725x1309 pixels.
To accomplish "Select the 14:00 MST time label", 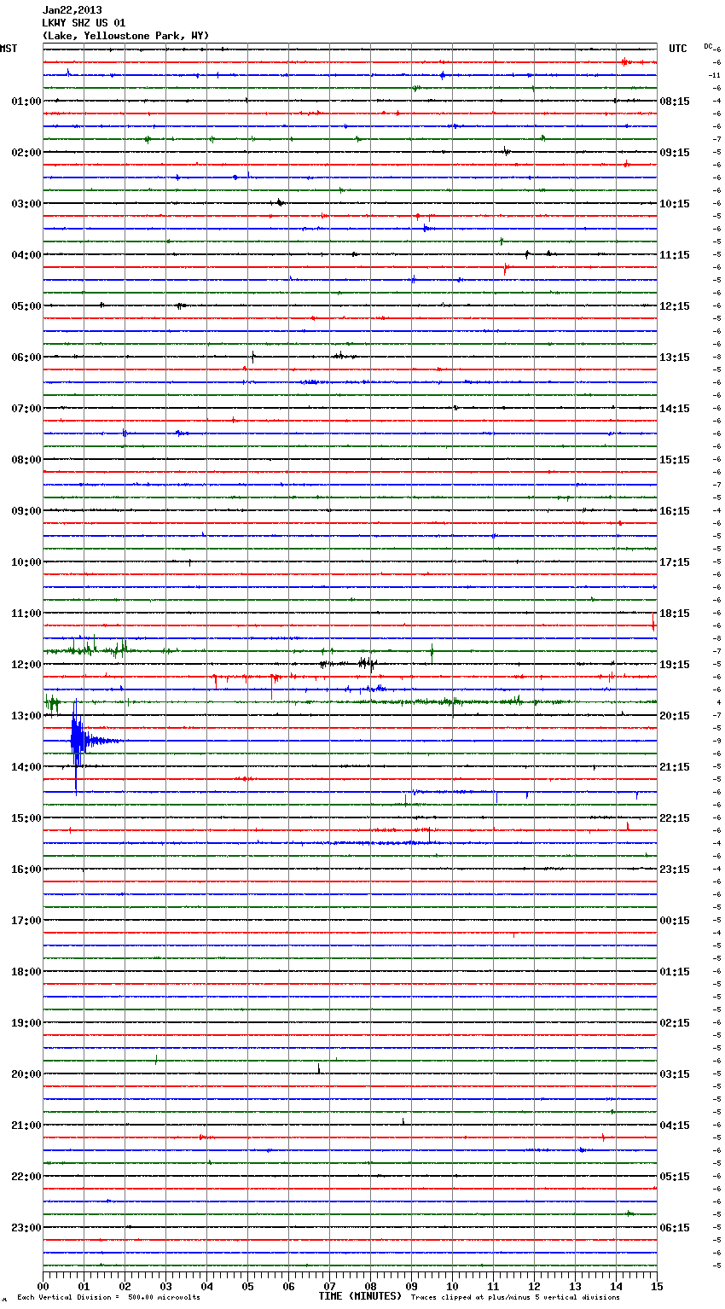I will (x=26, y=767).
